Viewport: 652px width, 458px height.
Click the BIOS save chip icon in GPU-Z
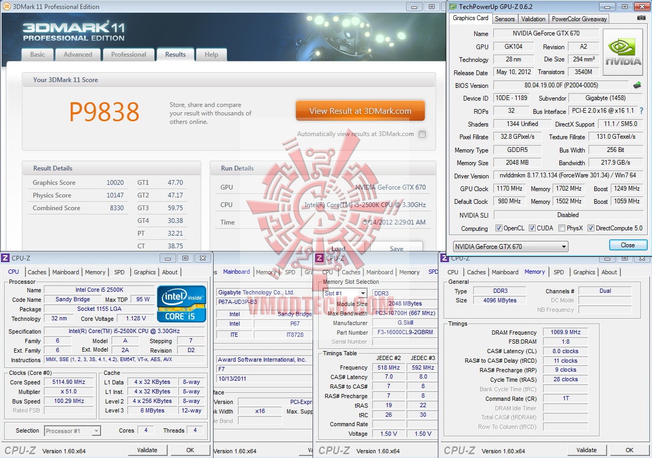coord(637,85)
